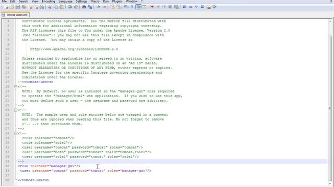Undo the last edit via toolbar
Image resolution: width=334 pixels, height=187 pixels.
pyautogui.click(x=69, y=7)
